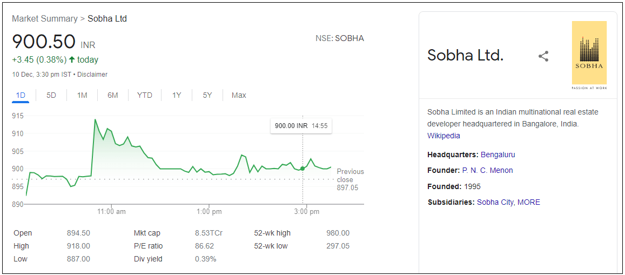Click the 11:00 am axis label
Viewport: 625px width, 275px height.
112,212
